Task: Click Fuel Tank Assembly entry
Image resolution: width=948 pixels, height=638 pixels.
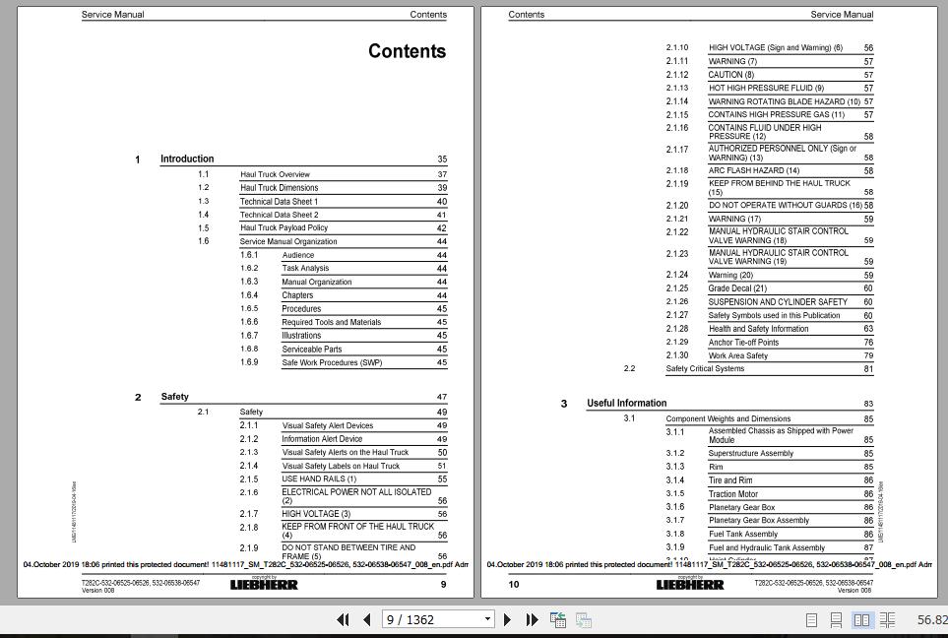Action: click(x=743, y=534)
